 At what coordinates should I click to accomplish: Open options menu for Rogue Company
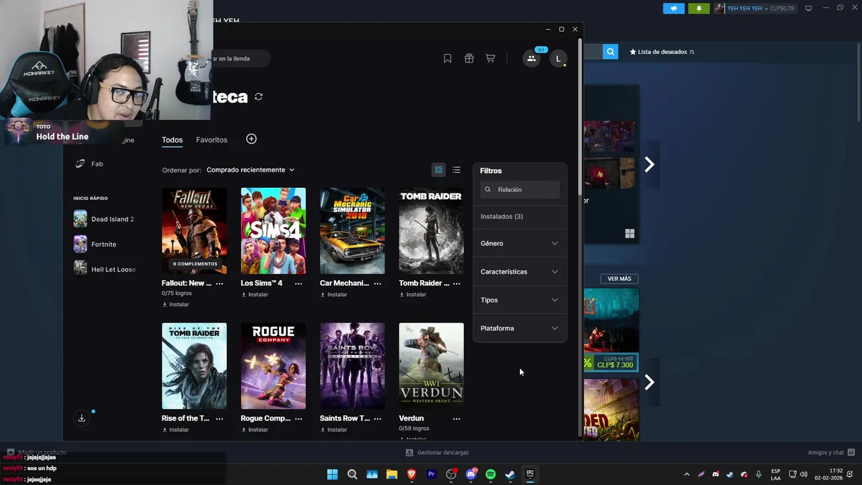pos(298,418)
